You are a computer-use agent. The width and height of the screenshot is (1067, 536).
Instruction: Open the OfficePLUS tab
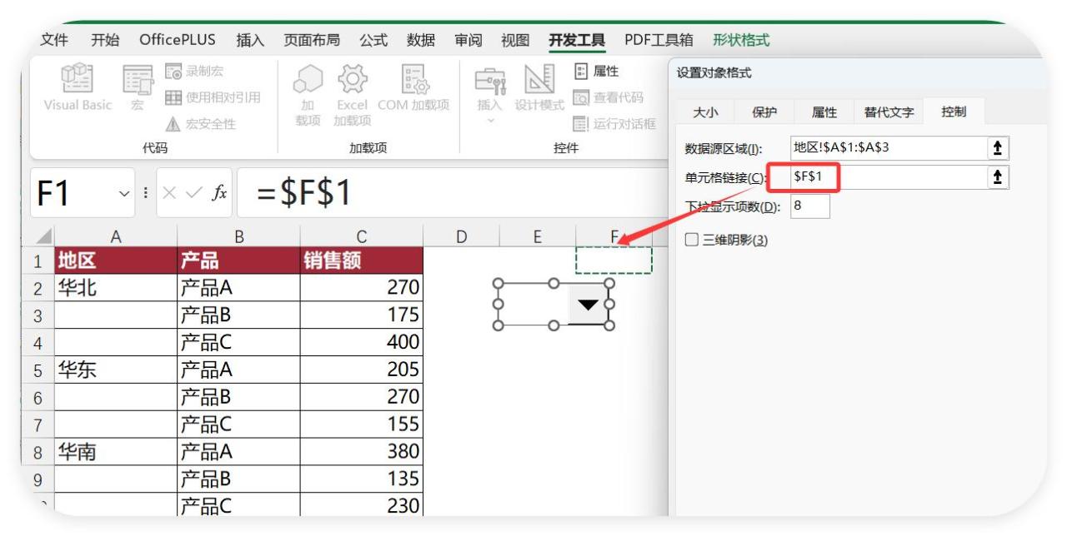click(177, 39)
